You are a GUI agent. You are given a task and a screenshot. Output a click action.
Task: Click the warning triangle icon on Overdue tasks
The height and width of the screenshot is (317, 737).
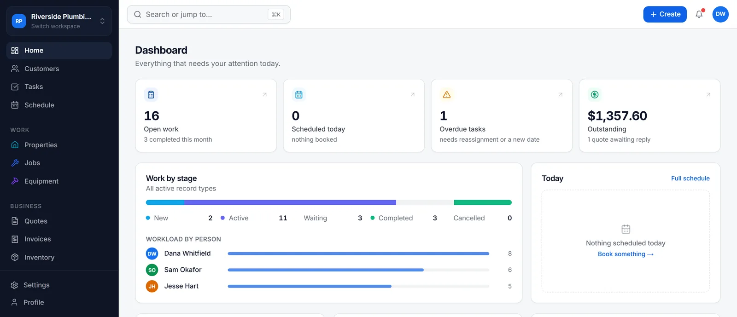coord(447,95)
